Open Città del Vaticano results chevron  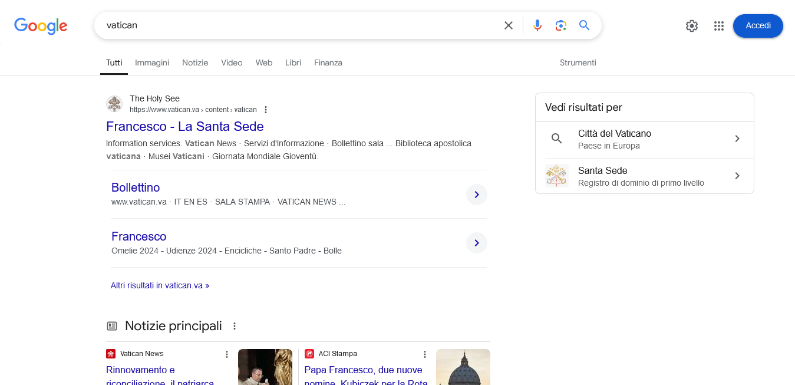pyautogui.click(x=737, y=139)
